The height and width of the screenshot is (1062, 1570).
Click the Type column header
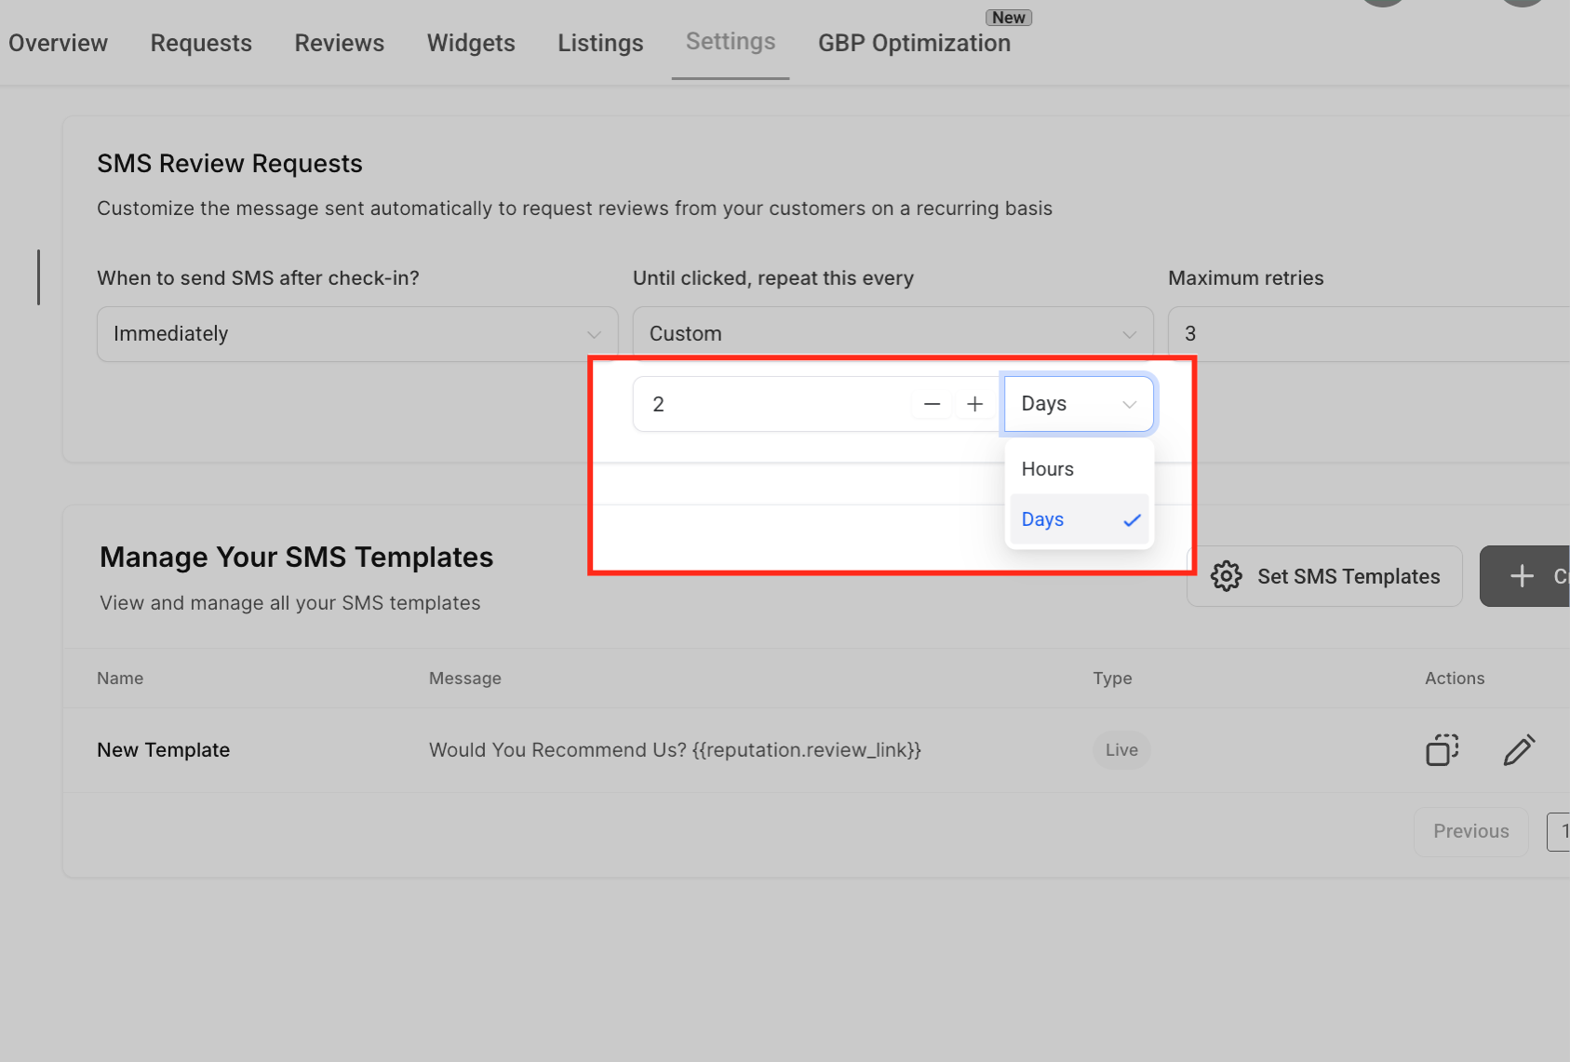point(1112,679)
